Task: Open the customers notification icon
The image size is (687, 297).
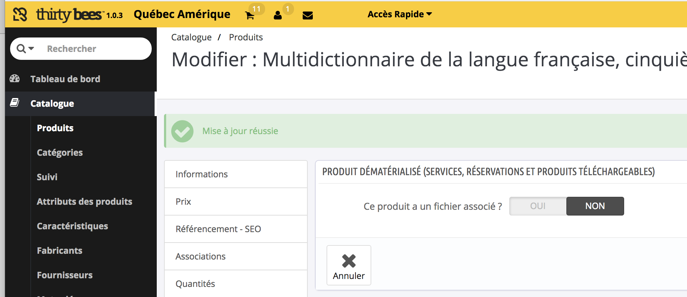Action: 277,15
